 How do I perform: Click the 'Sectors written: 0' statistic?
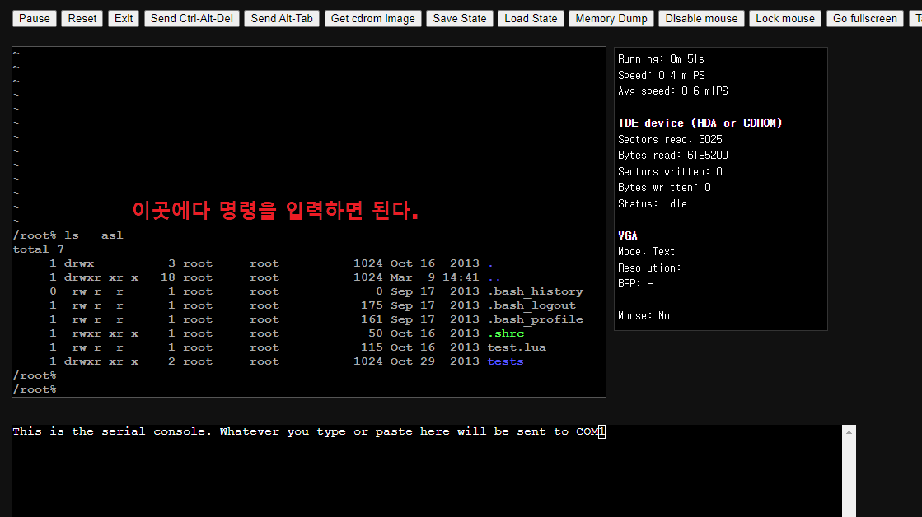[670, 171]
